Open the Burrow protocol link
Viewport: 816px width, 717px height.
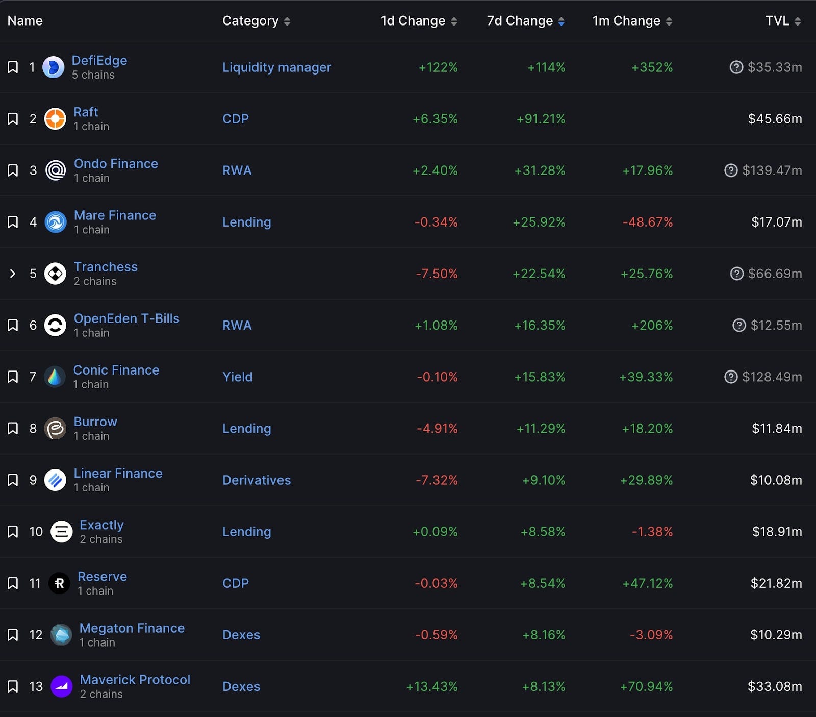click(x=95, y=422)
